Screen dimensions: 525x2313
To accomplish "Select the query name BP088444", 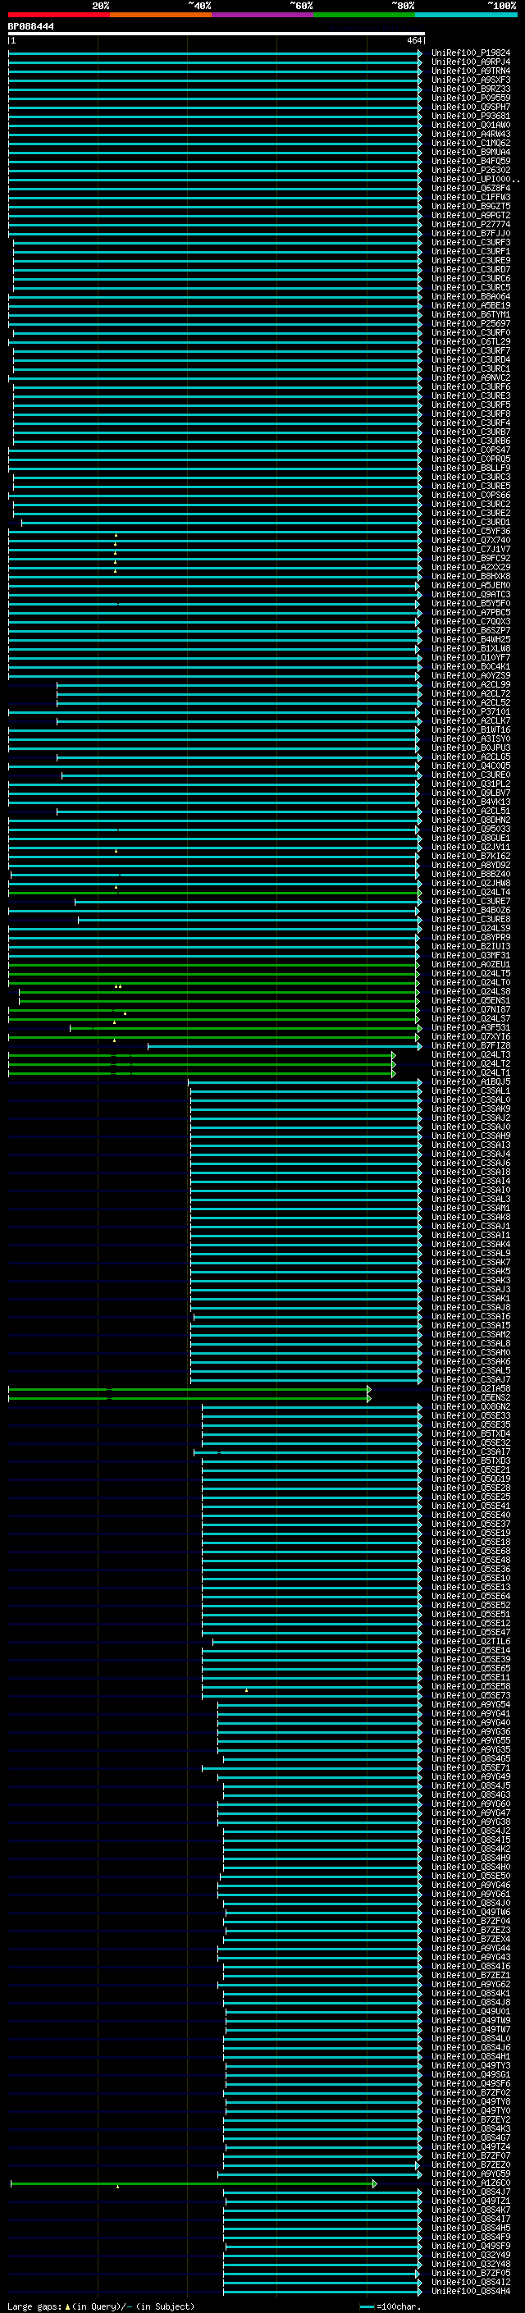I will point(30,26).
